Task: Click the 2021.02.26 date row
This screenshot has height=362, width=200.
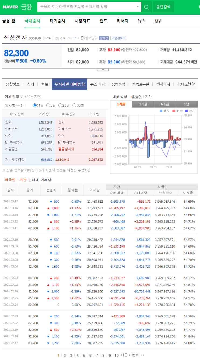Action: [100, 292]
